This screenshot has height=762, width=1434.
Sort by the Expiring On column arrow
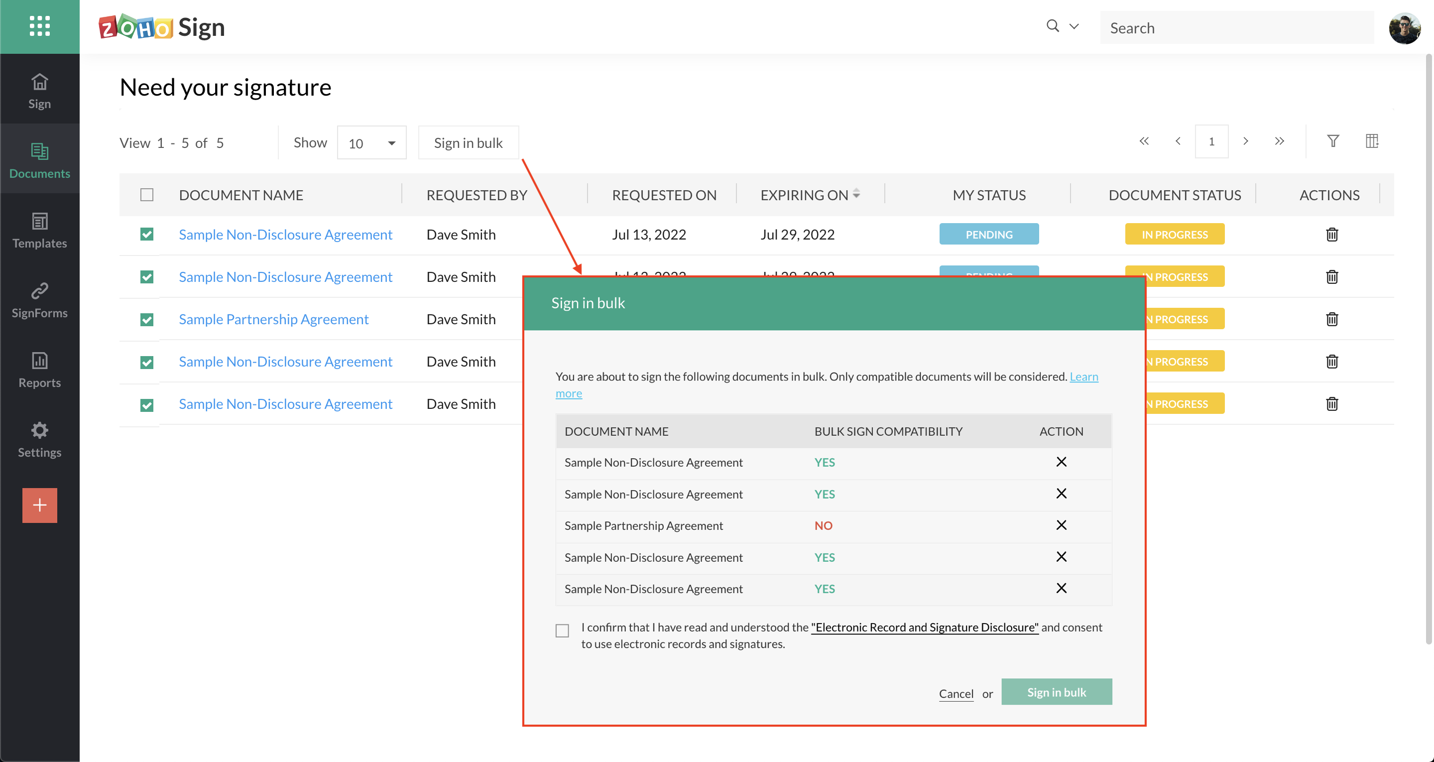(856, 194)
